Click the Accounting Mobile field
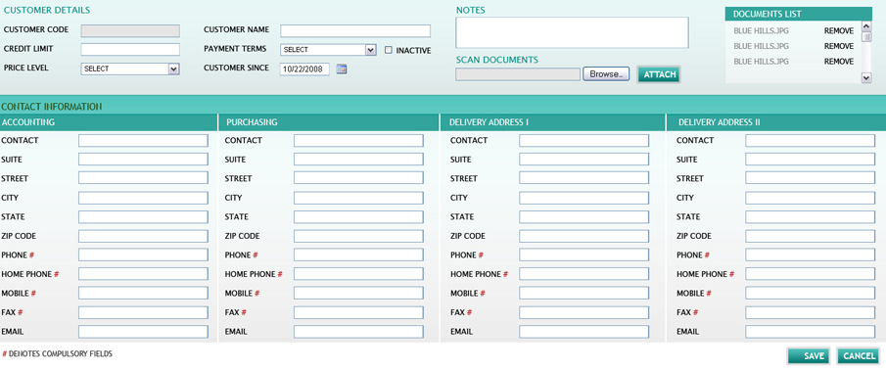The height and width of the screenshot is (370, 886). coord(143,294)
